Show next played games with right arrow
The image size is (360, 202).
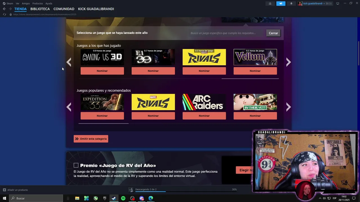click(288, 62)
